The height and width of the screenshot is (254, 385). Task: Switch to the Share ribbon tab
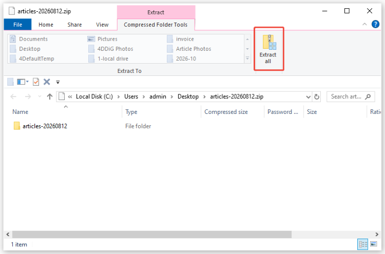coord(74,25)
